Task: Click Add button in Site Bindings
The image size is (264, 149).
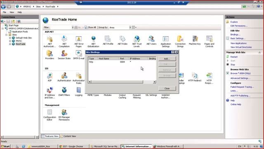Action: pyautogui.click(x=167, y=59)
